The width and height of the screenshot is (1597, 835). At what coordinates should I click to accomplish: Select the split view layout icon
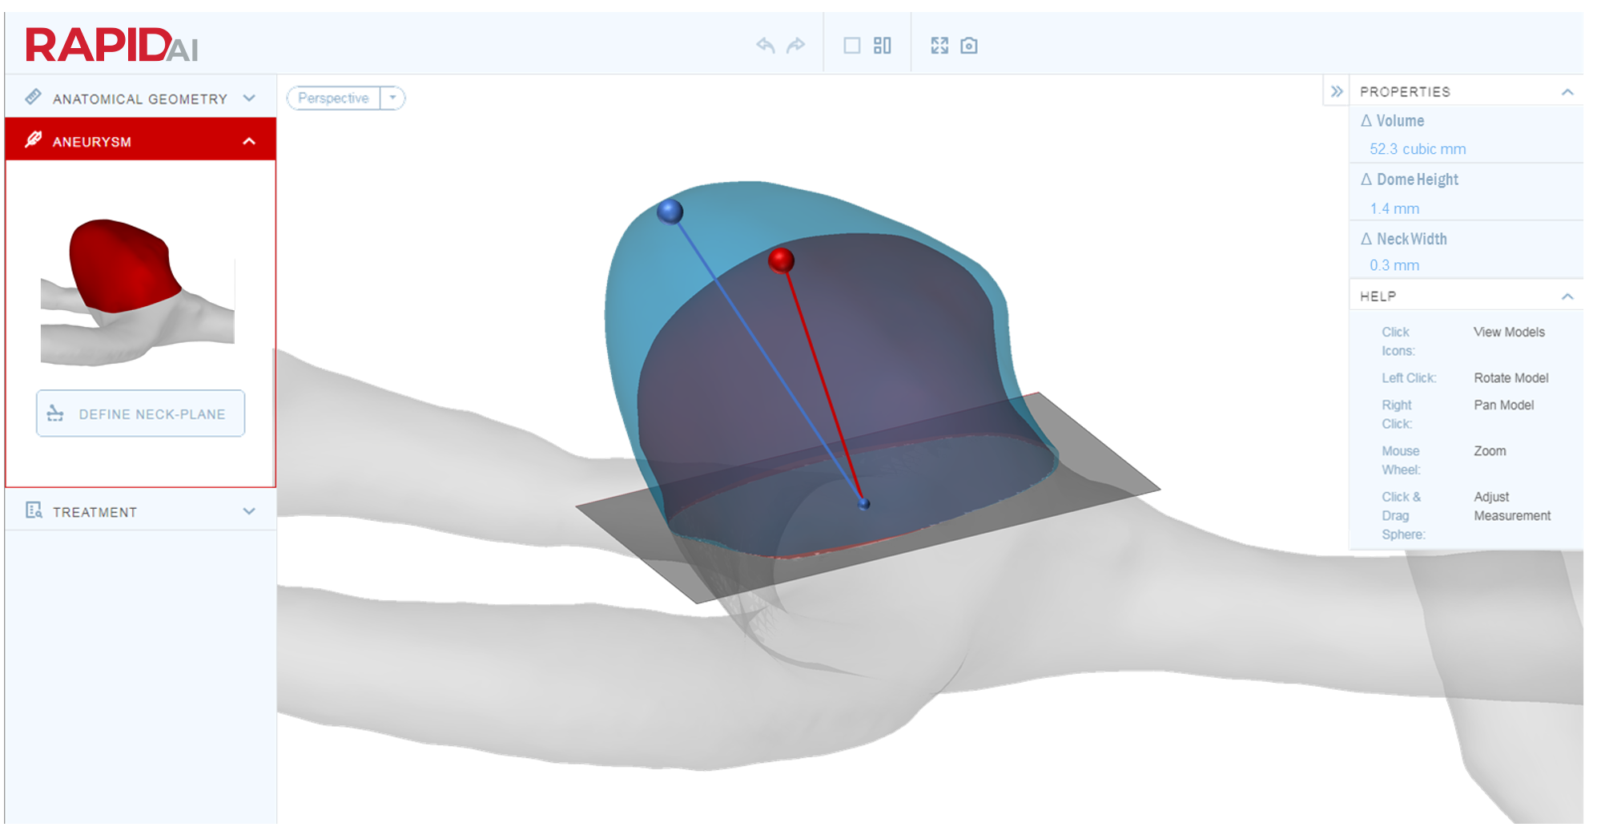click(x=882, y=46)
